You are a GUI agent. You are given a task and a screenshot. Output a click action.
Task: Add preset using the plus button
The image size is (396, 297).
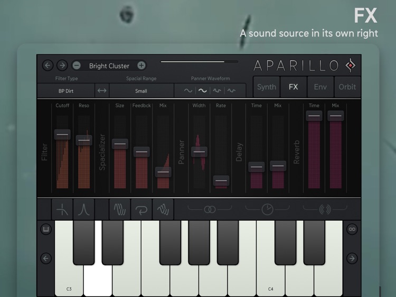[x=142, y=66]
